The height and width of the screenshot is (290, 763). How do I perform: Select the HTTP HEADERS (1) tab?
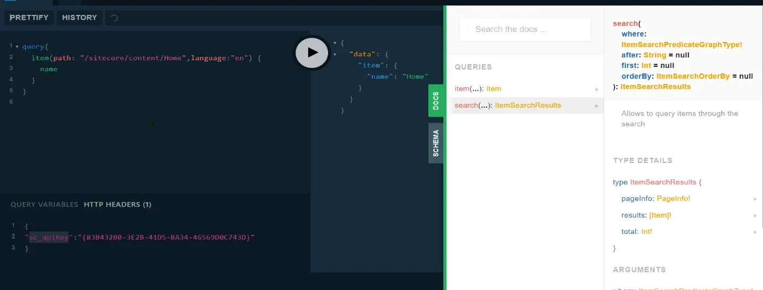click(117, 204)
